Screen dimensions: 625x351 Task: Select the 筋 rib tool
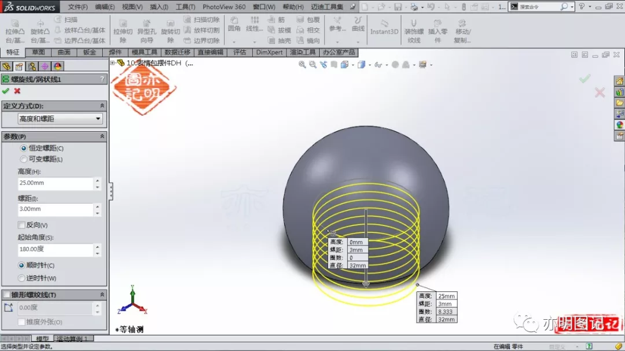(x=276, y=20)
